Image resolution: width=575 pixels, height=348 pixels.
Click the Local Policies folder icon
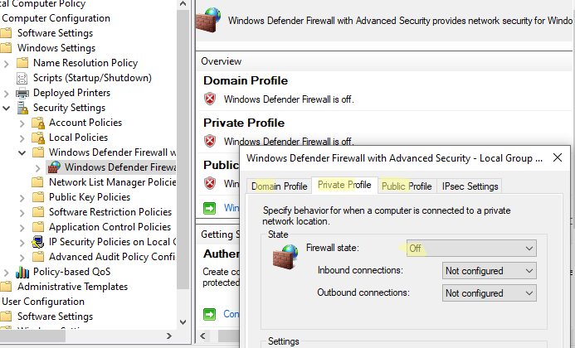tap(38, 138)
